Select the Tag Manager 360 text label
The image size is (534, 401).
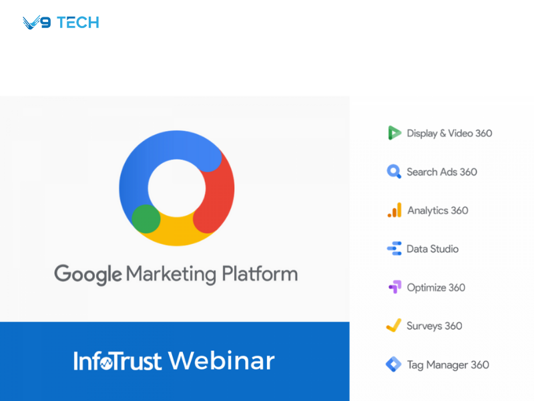(x=448, y=364)
